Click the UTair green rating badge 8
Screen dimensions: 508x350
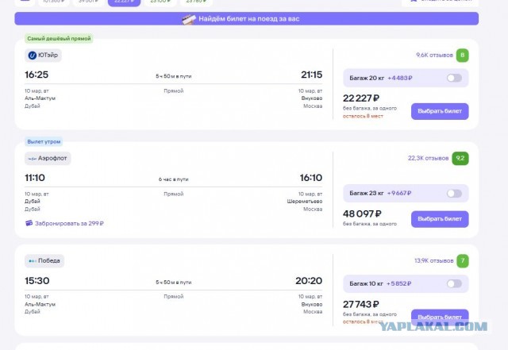click(462, 55)
